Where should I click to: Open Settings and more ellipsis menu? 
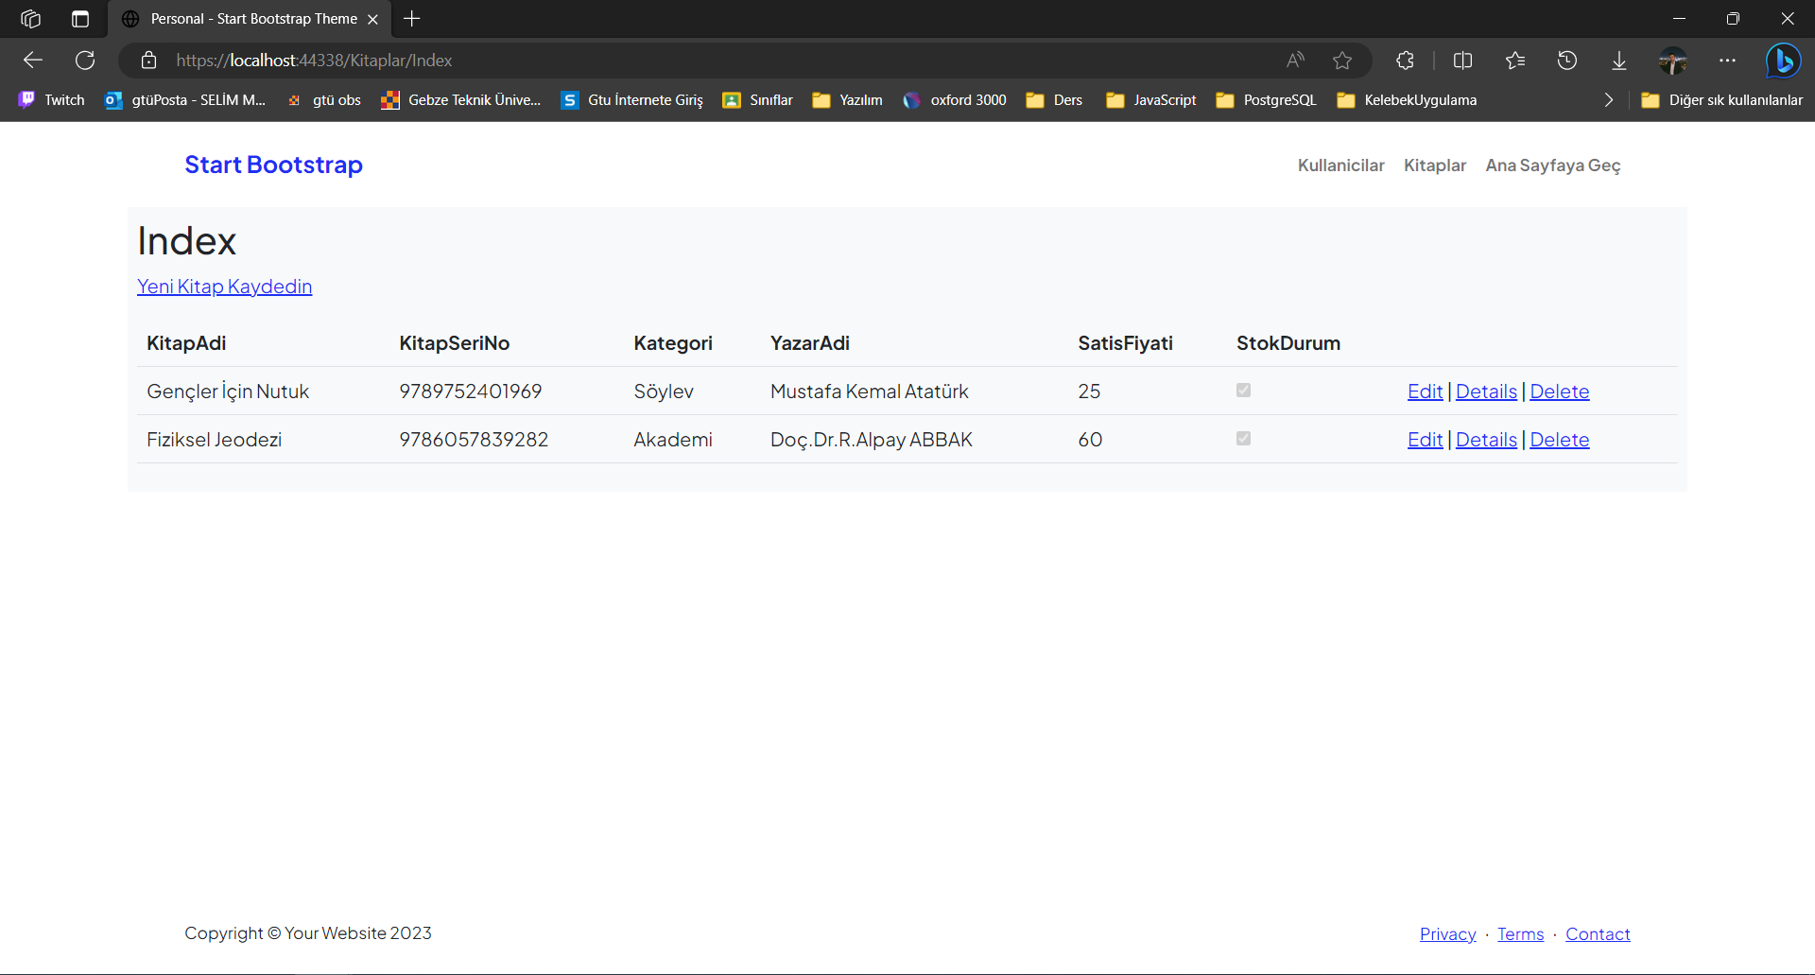1727,61
